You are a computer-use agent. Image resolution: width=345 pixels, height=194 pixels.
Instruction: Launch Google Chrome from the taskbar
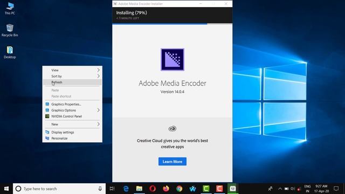(x=180, y=189)
